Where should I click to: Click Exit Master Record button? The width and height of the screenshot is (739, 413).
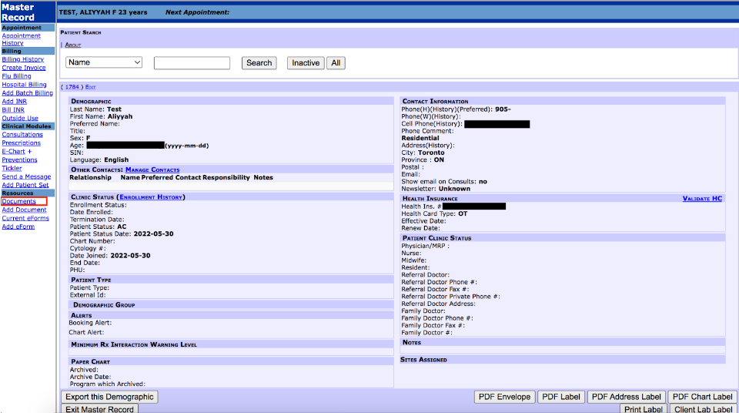point(99,408)
